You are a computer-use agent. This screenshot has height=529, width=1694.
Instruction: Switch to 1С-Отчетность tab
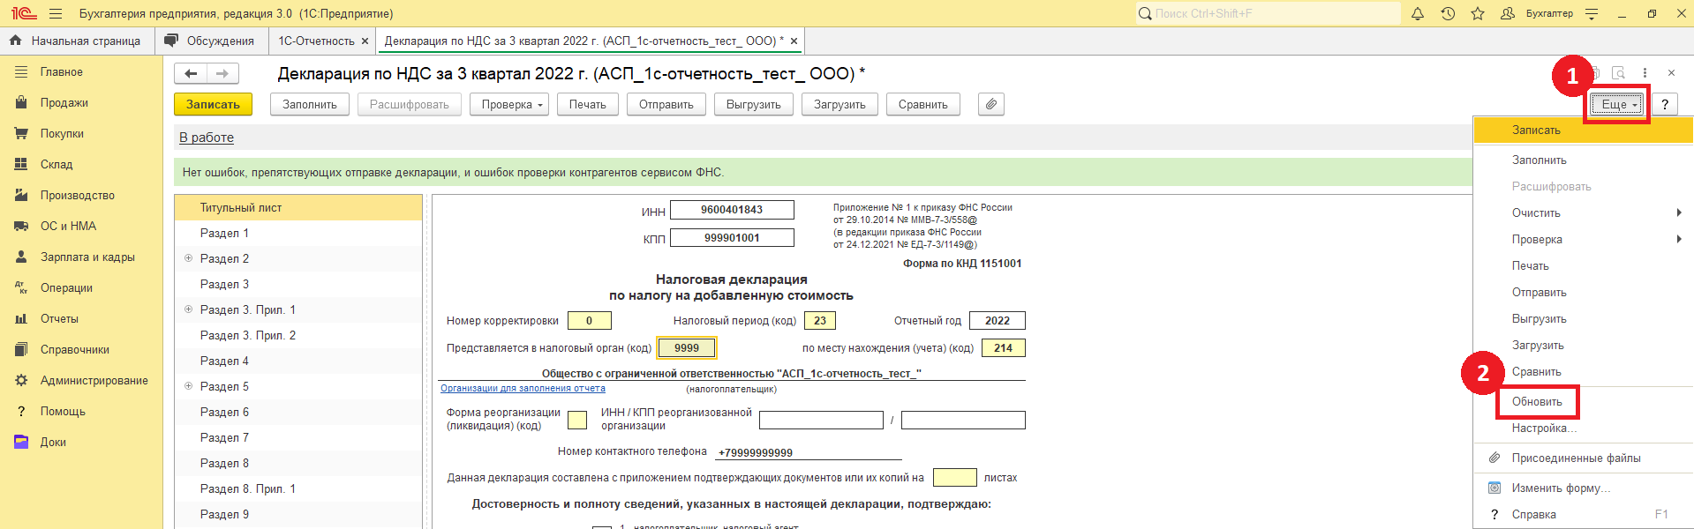point(316,41)
